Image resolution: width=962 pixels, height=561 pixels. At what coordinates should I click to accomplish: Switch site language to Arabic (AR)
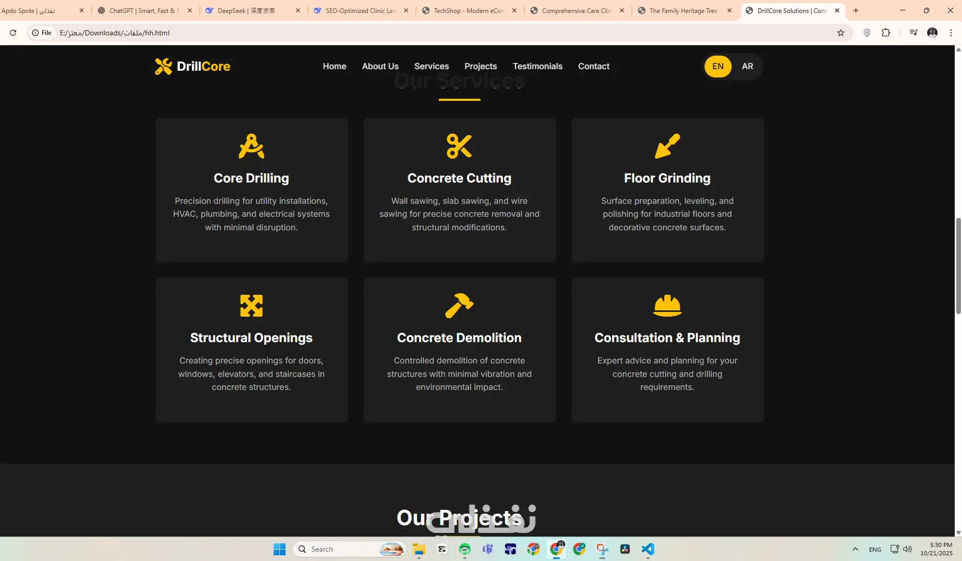point(747,67)
